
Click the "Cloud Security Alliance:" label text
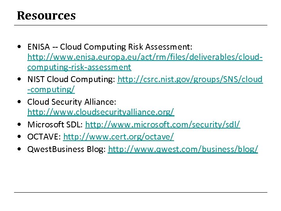tap(72, 102)
